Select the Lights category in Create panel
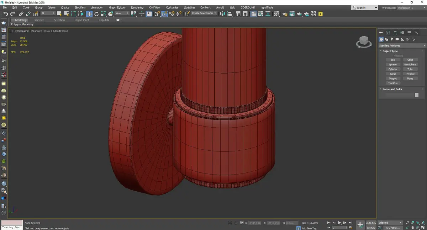This screenshot has height=230, width=427. 392,39
